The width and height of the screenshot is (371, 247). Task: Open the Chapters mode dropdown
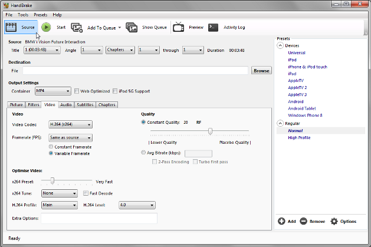120,50
